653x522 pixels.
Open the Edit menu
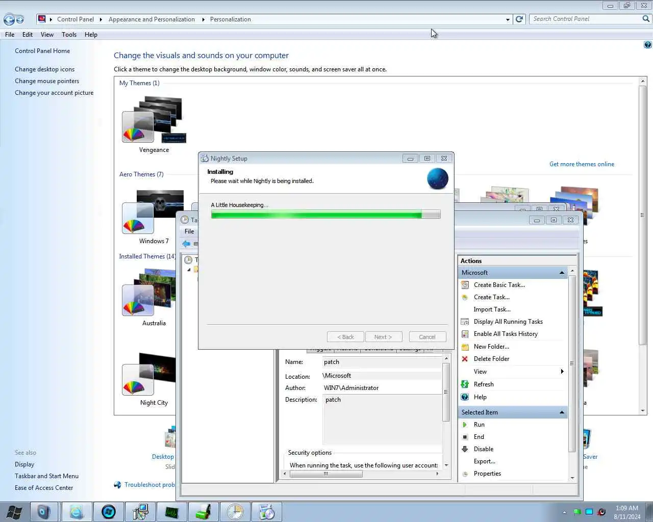tap(28, 35)
